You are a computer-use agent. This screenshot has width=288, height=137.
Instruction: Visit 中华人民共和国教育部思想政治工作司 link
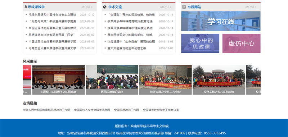click(x=46, y=110)
